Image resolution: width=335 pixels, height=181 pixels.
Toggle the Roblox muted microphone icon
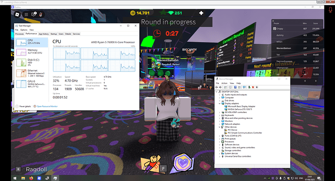pos(41,14)
